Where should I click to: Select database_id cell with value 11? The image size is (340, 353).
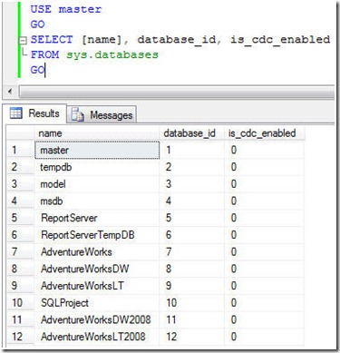(x=192, y=319)
